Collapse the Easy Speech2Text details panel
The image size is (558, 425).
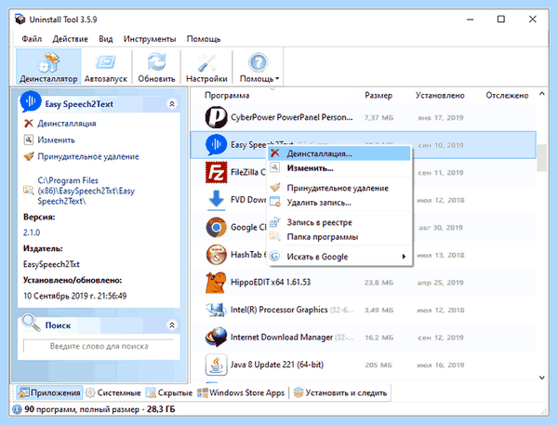coord(172,104)
